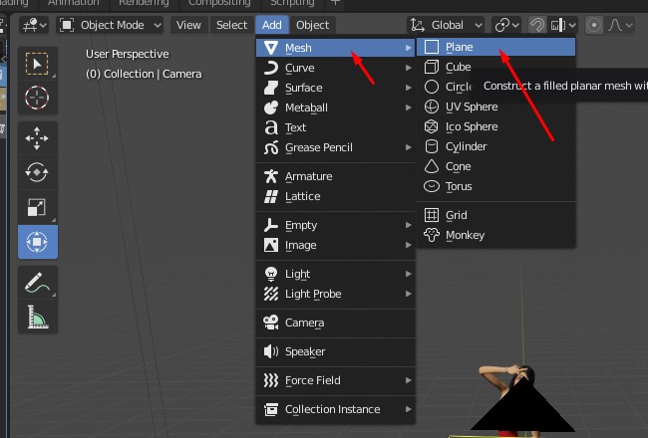The width and height of the screenshot is (648, 438).
Task: Add a Text object
Action: [x=336, y=127]
